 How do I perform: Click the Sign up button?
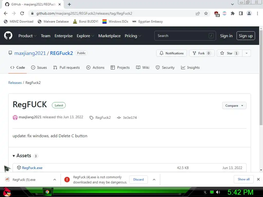[x=246, y=36]
